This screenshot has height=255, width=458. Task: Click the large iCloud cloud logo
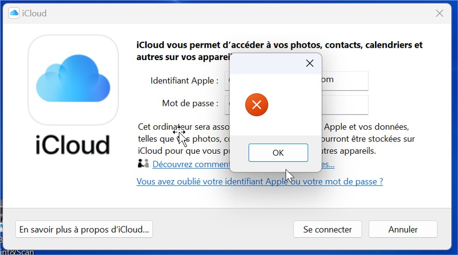pos(73,80)
